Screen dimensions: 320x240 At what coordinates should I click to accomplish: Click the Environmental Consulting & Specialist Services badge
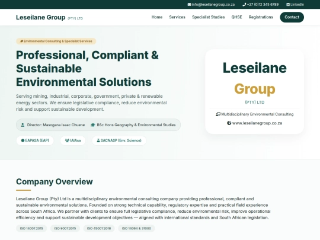[x=56, y=41]
